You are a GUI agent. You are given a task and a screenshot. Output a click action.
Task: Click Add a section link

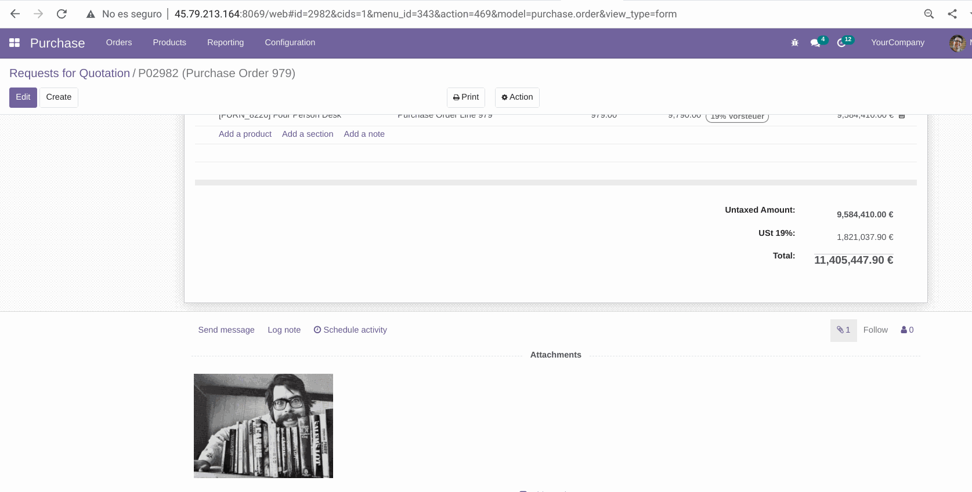click(x=308, y=134)
